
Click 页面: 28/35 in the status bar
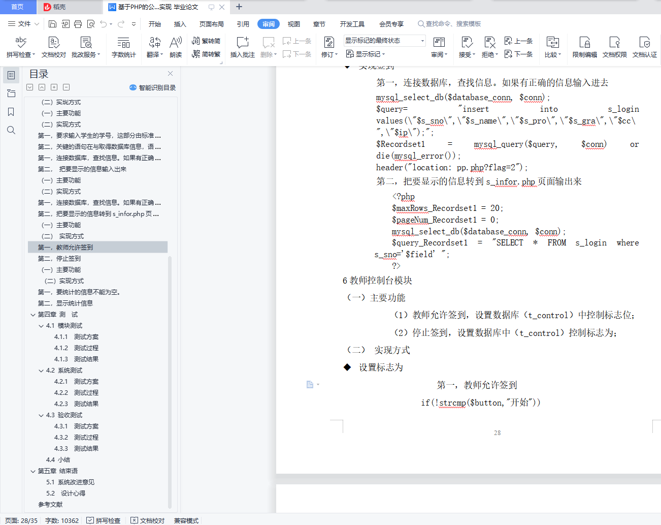(x=21, y=520)
